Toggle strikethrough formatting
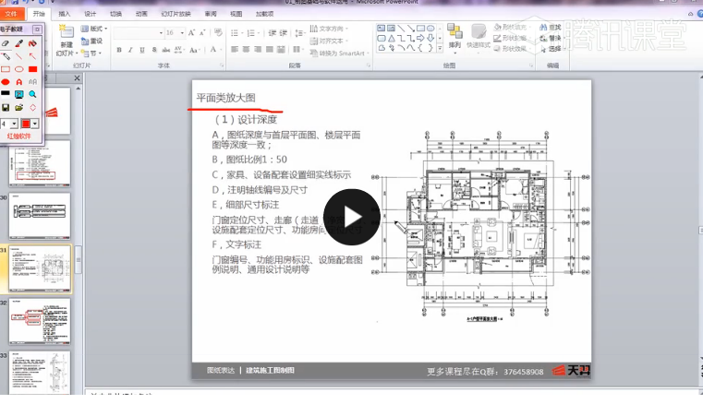703x416 pixels. 166,50
